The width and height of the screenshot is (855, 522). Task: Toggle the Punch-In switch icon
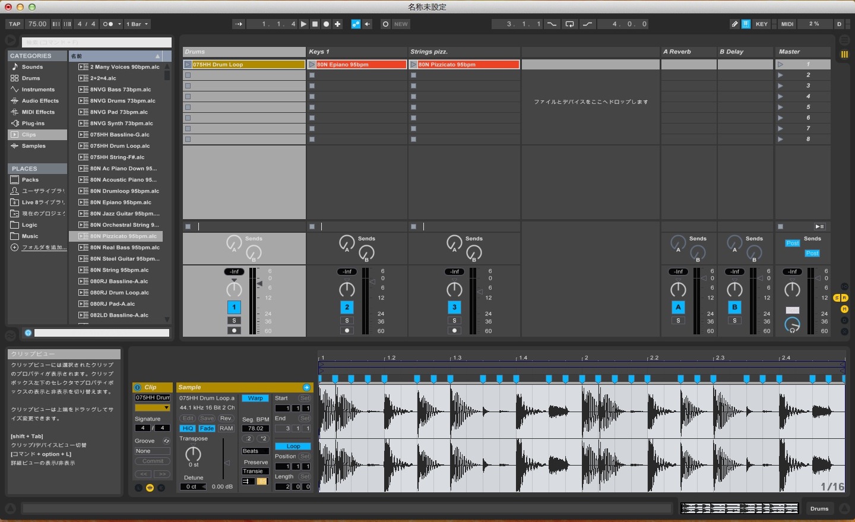[x=552, y=24]
